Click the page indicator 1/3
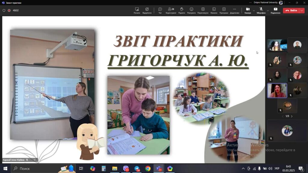The image size is (308, 173). pos(287,116)
